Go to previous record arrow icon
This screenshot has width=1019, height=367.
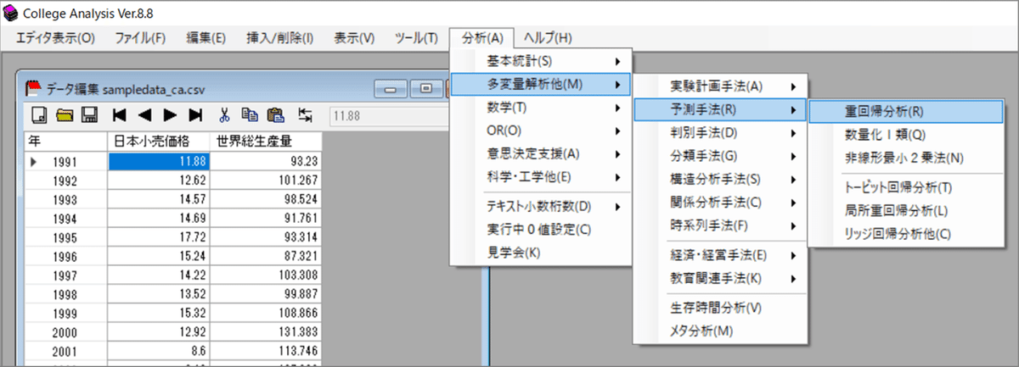pyautogui.click(x=144, y=115)
